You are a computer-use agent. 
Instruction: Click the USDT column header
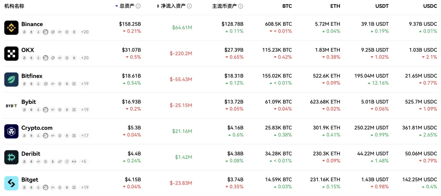click(x=382, y=6)
